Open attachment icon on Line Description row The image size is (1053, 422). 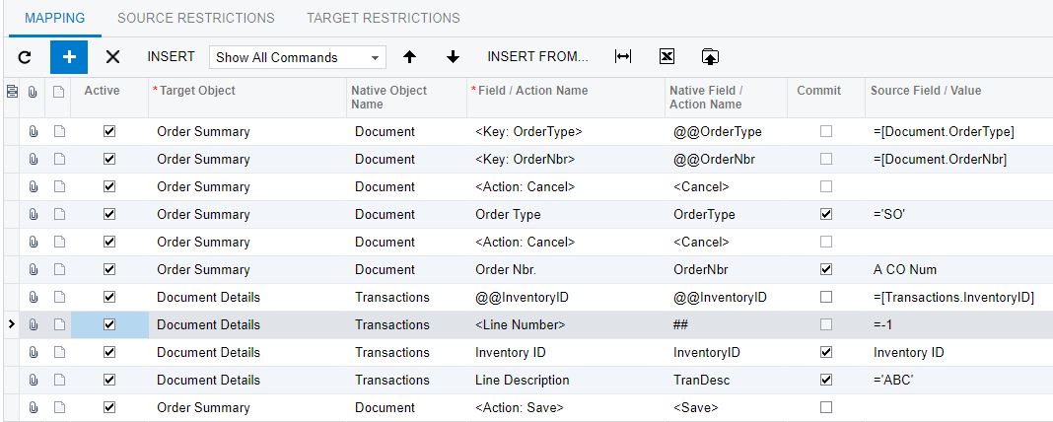point(33,380)
